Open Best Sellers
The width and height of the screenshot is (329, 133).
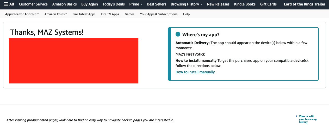click(x=157, y=4)
